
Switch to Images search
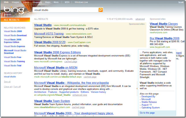point(15,2)
